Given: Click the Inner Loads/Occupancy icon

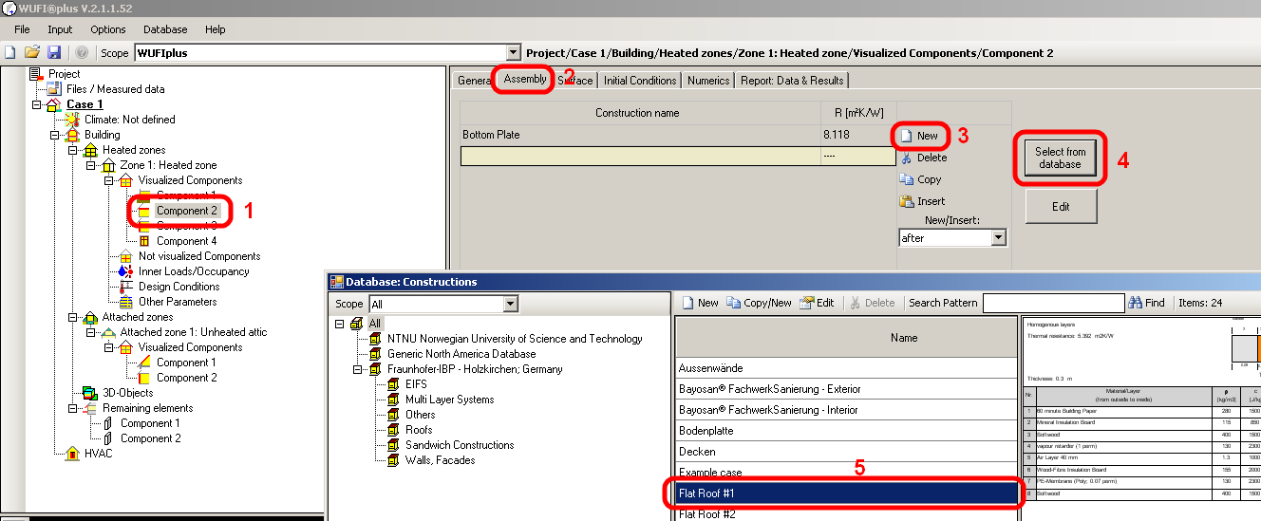Looking at the screenshot, I should tap(125, 271).
